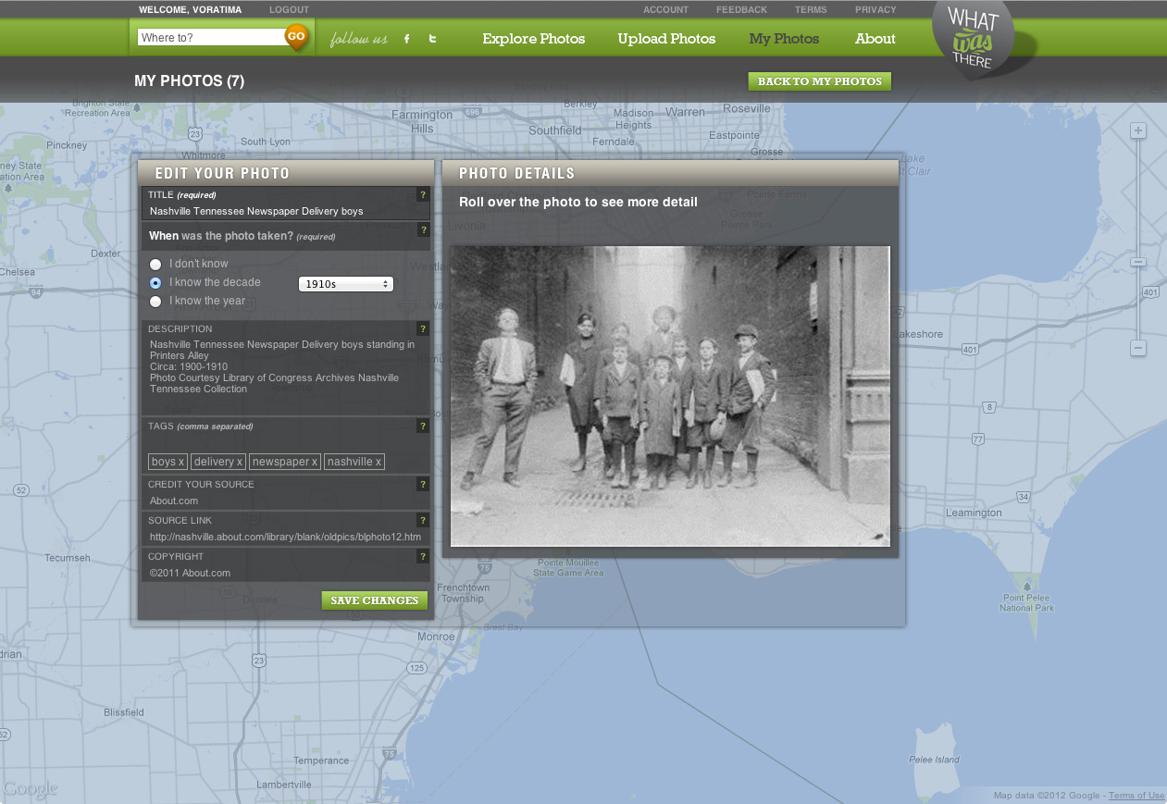Click the 'MY PHOTOS (7)' heading
The image size is (1167, 804).
[x=189, y=81]
